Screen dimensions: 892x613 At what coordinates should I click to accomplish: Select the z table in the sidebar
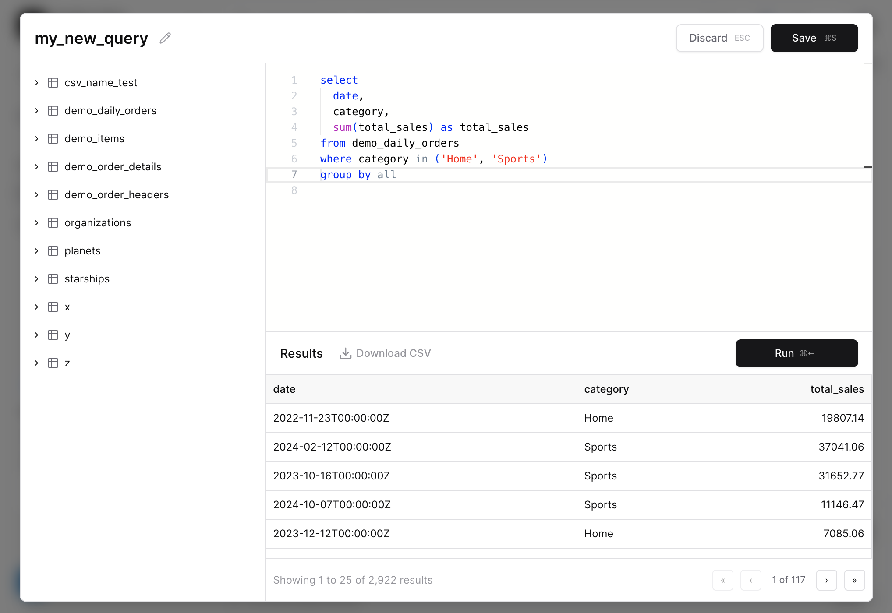[67, 363]
